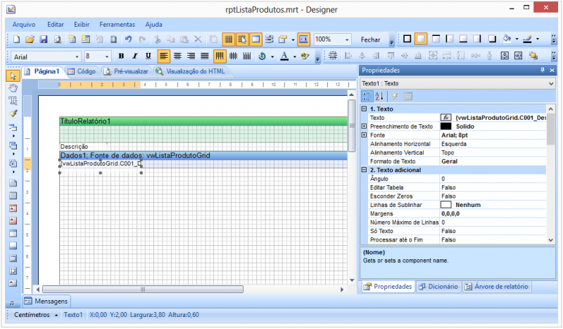Image resolution: width=563 pixels, height=329 pixels.
Task: Click the print preview icon in toolbar
Action: click(57, 39)
